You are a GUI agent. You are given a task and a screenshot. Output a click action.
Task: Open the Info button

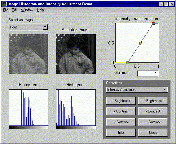[x=121, y=133]
